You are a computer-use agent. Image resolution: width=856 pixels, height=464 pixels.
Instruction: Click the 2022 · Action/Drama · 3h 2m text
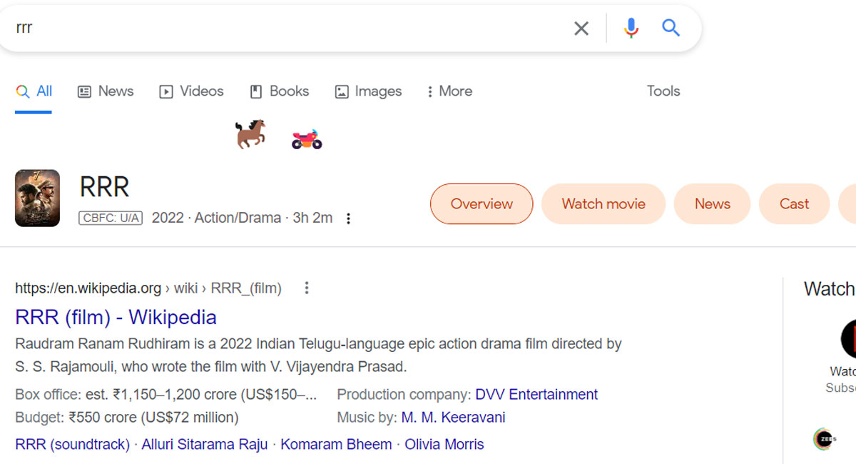(242, 218)
